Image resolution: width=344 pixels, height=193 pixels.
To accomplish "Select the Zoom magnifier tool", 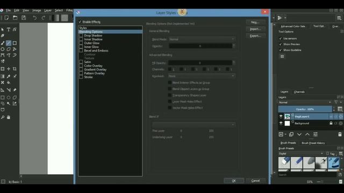I will [2, 117].
